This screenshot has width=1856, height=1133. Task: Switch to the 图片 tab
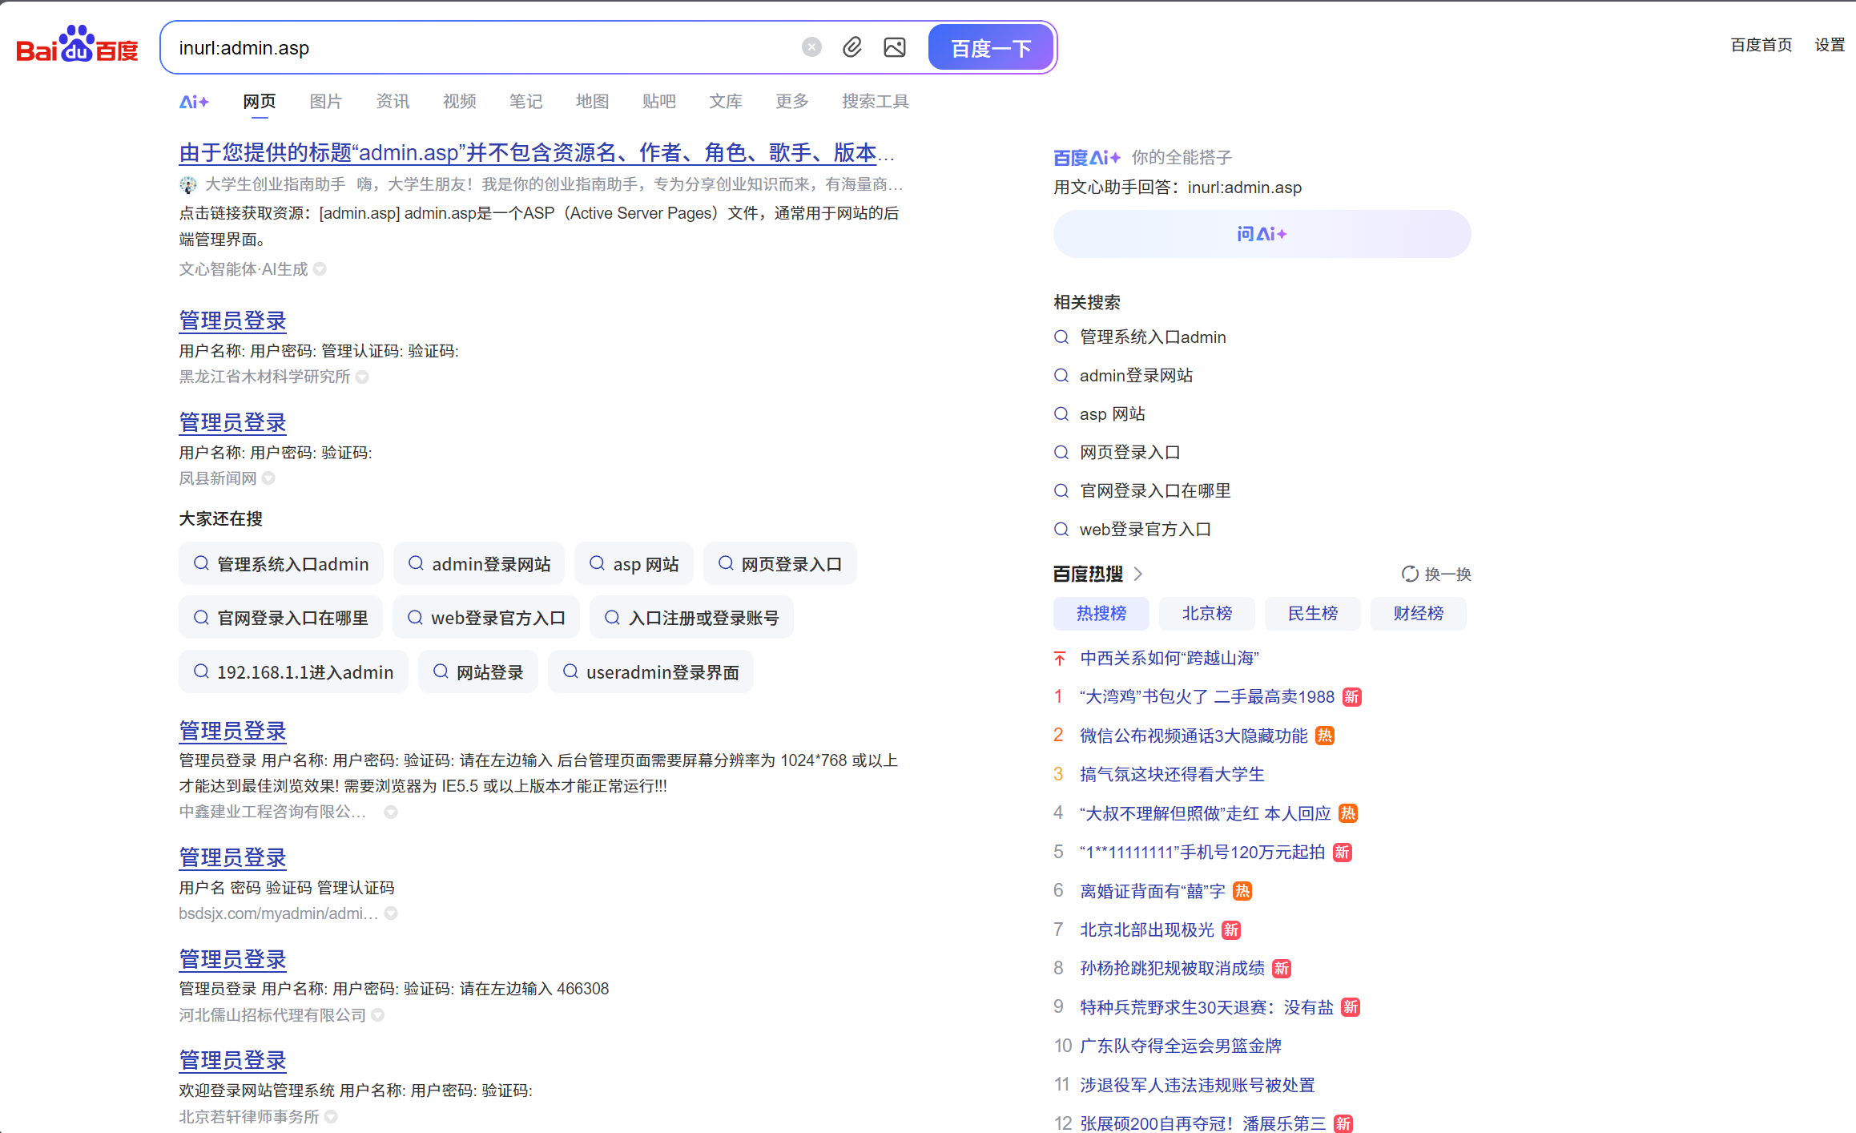tap(325, 101)
